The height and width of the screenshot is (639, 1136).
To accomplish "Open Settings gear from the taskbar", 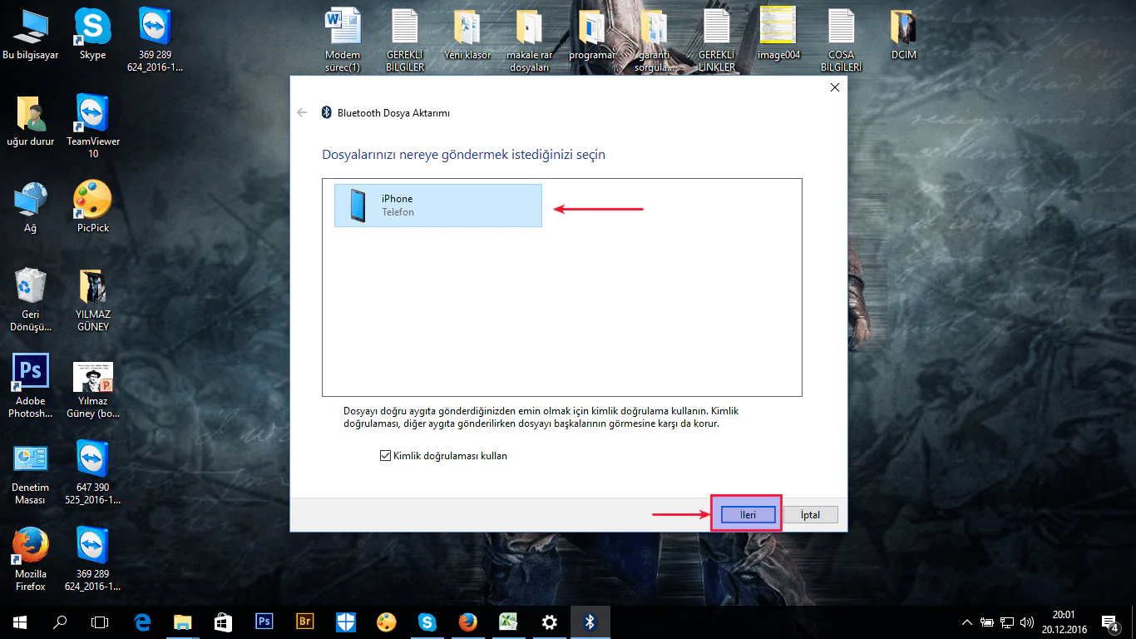I will pyautogui.click(x=550, y=622).
